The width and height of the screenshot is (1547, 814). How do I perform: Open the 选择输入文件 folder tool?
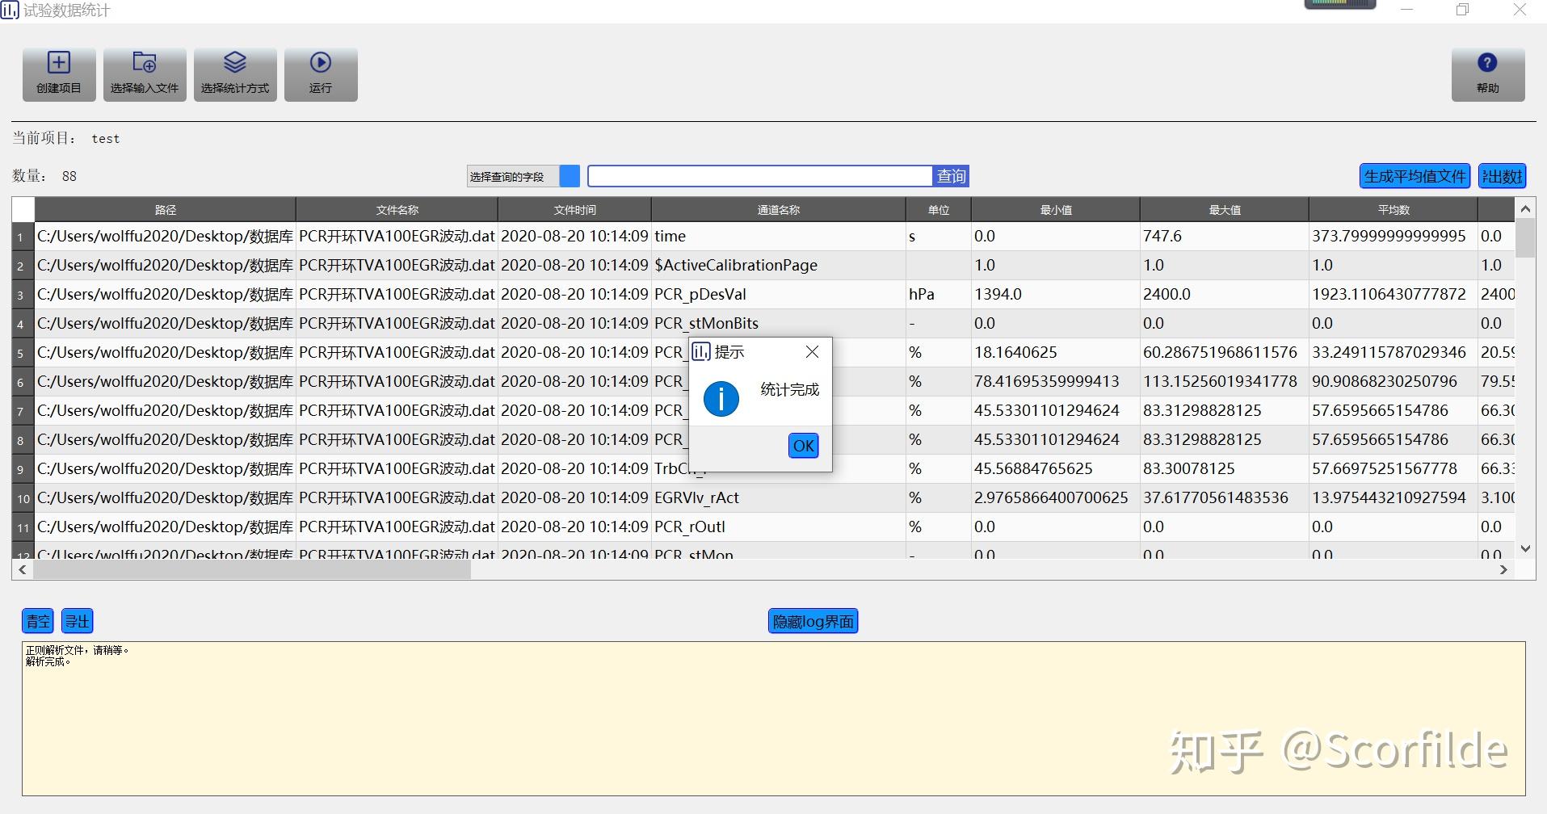145,74
